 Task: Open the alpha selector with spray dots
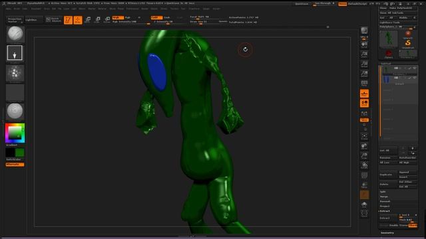tap(15, 73)
